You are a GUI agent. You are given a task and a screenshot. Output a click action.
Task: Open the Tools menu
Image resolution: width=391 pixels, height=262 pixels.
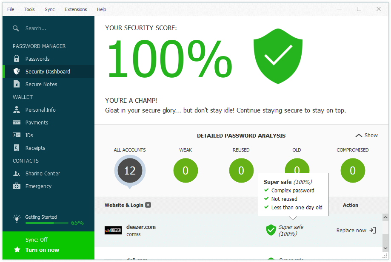point(29,9)
